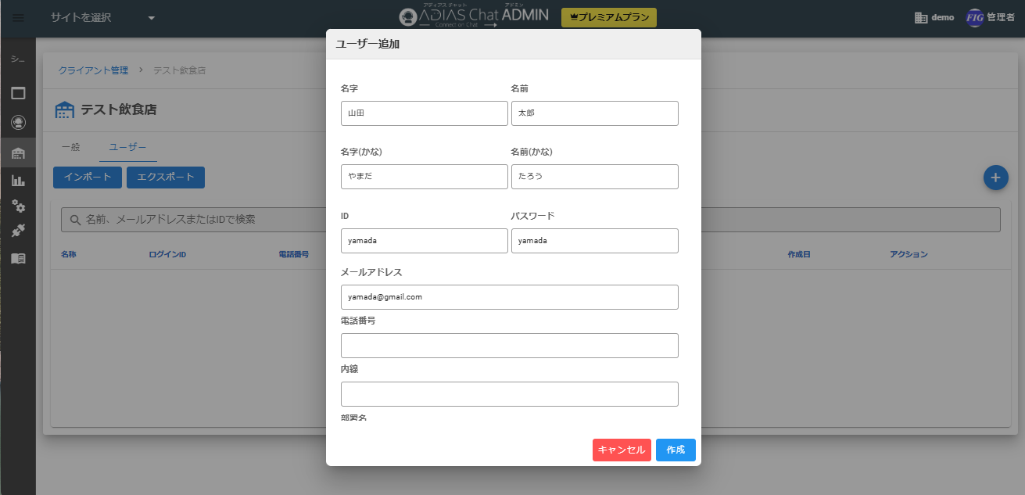Open the hamburger menu in the top bar
1025x495 pixels.
pos(18,18)
